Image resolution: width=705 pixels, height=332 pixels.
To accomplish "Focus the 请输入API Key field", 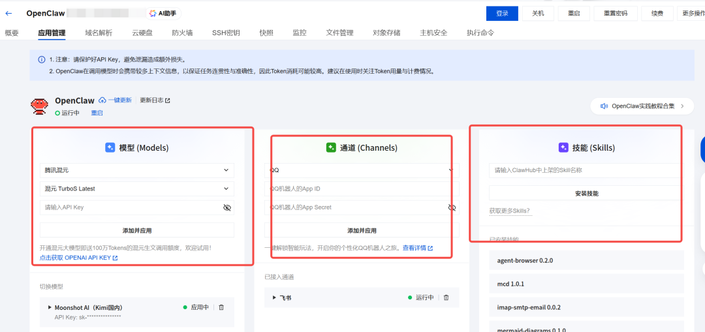I will (x=137, y=207).
